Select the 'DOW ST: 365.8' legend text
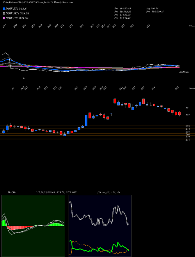This screenshot has width=195, height=257. click(16, 9)
